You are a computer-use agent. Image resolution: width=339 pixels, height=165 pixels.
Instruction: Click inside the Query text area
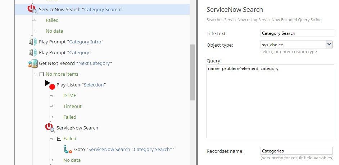tap(270, 101)
